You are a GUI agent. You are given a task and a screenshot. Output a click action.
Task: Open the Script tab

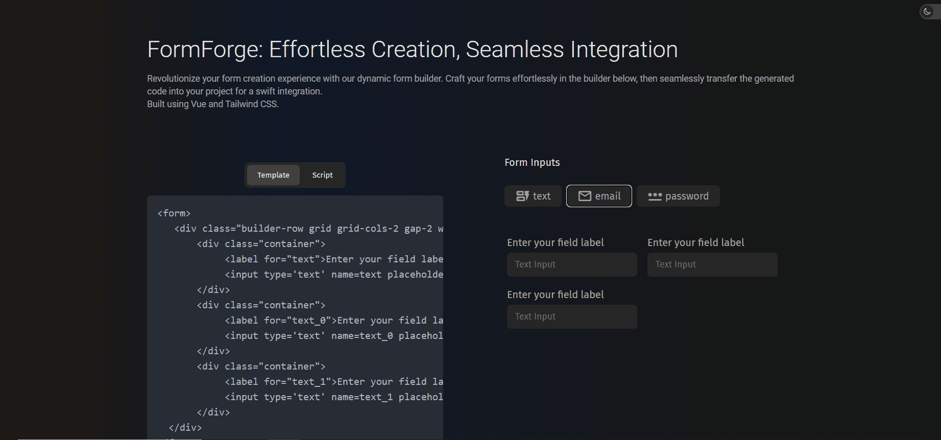coord(322,175)
